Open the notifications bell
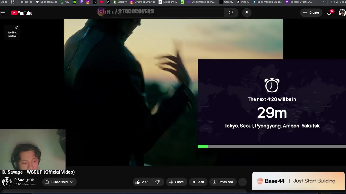 (329, 13)
